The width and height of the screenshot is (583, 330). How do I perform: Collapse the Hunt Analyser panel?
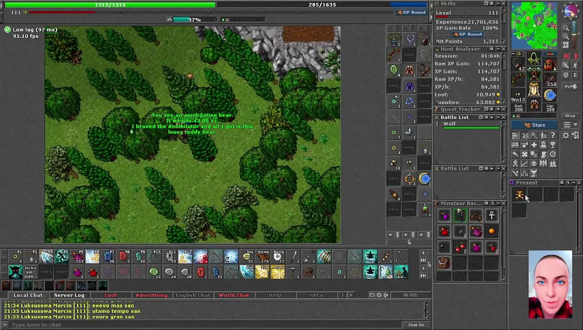[x=497, y=49]
